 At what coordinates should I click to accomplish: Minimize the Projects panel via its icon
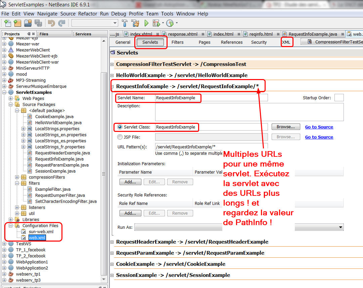[x=29, y=34]
